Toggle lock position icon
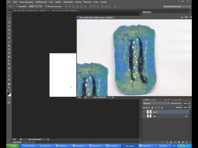Image resolution: width=198 pixels, height=148 pixels. (159, 108)
